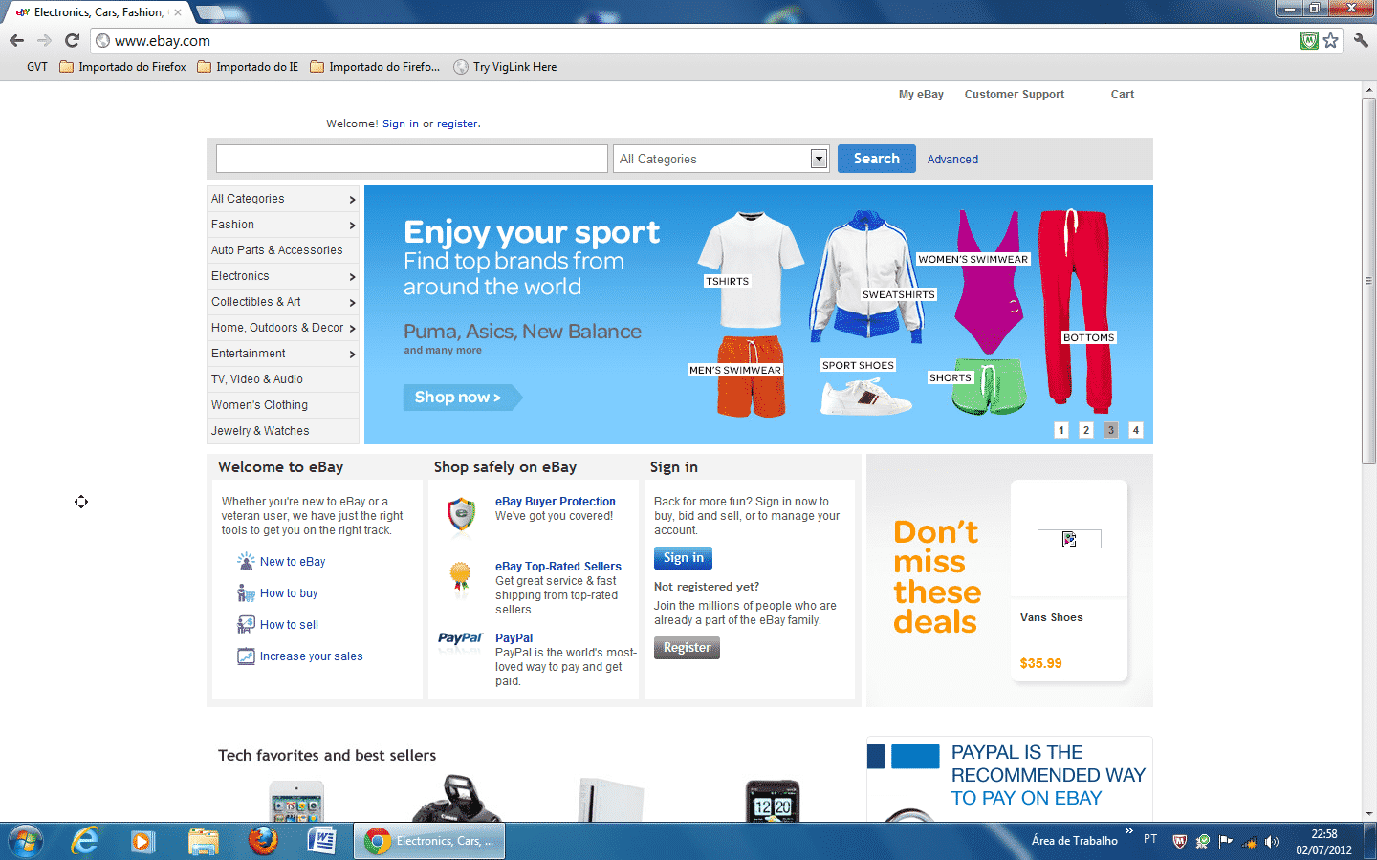Click the Top-Rated Sellers ribbon icon

461,576
